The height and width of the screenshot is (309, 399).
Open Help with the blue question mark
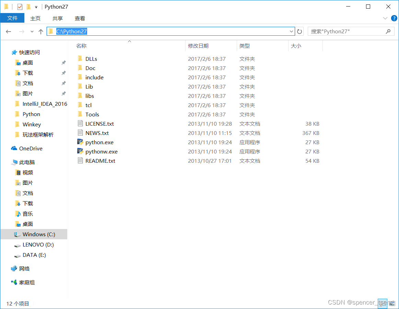tap(394, 18)
